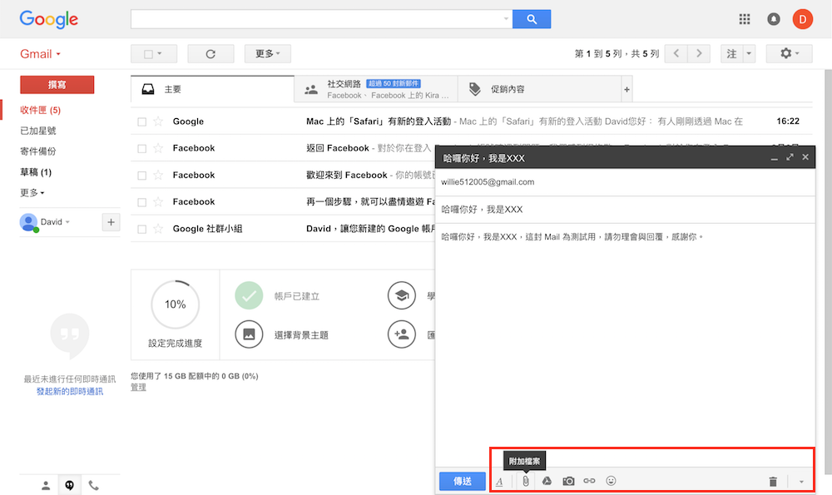Insert file using Google Drive icon
The image size is (832, 495).
[x=547, y=481]
